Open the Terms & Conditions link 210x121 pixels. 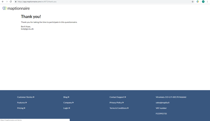(119, 108)
